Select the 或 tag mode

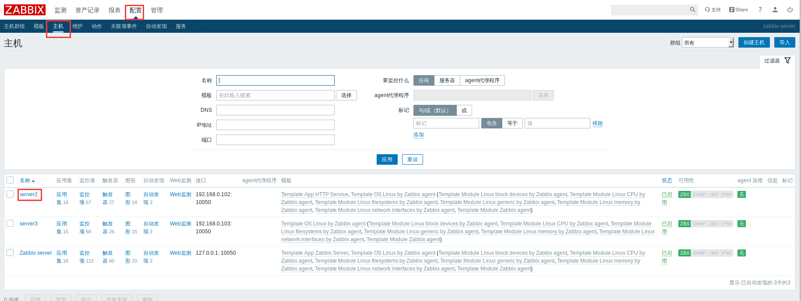tap(464, 111)
